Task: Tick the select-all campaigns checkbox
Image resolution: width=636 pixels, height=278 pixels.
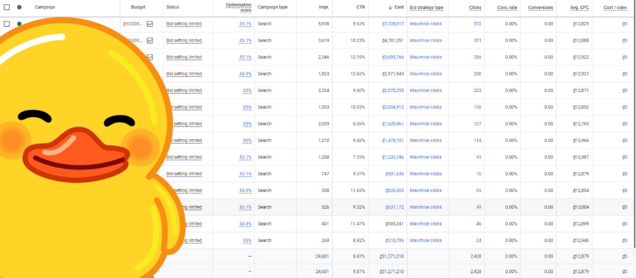Action: [7, 8]
